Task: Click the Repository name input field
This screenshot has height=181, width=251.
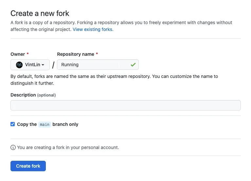Action: coord(98,65)
